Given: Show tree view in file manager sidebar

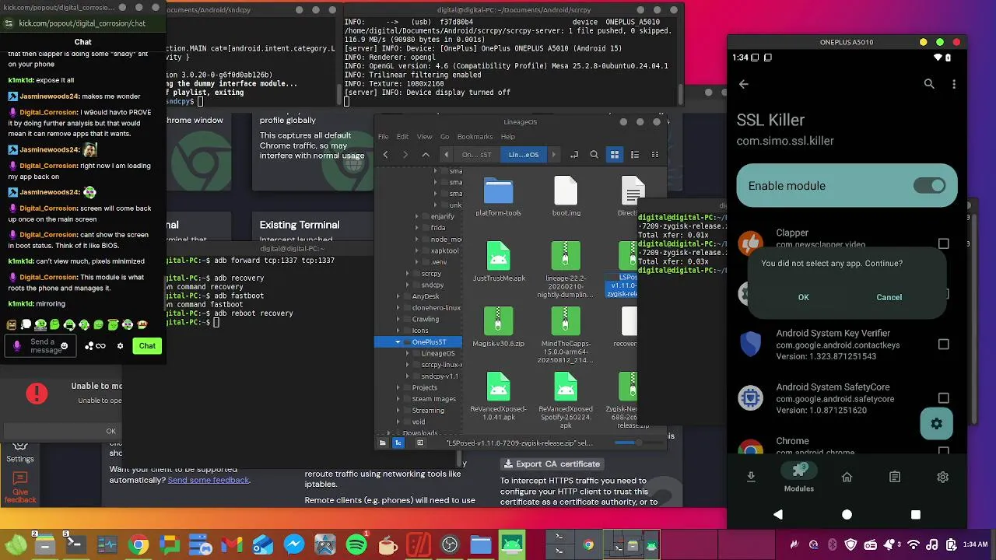Looking at the screenshot, I should tap(398, 443).
